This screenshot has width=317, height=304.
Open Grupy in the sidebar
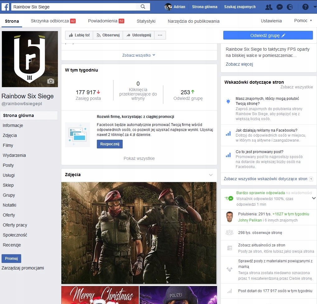coord(9,195)
